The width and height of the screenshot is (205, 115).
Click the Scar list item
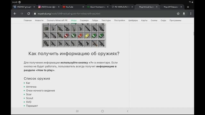29,94
